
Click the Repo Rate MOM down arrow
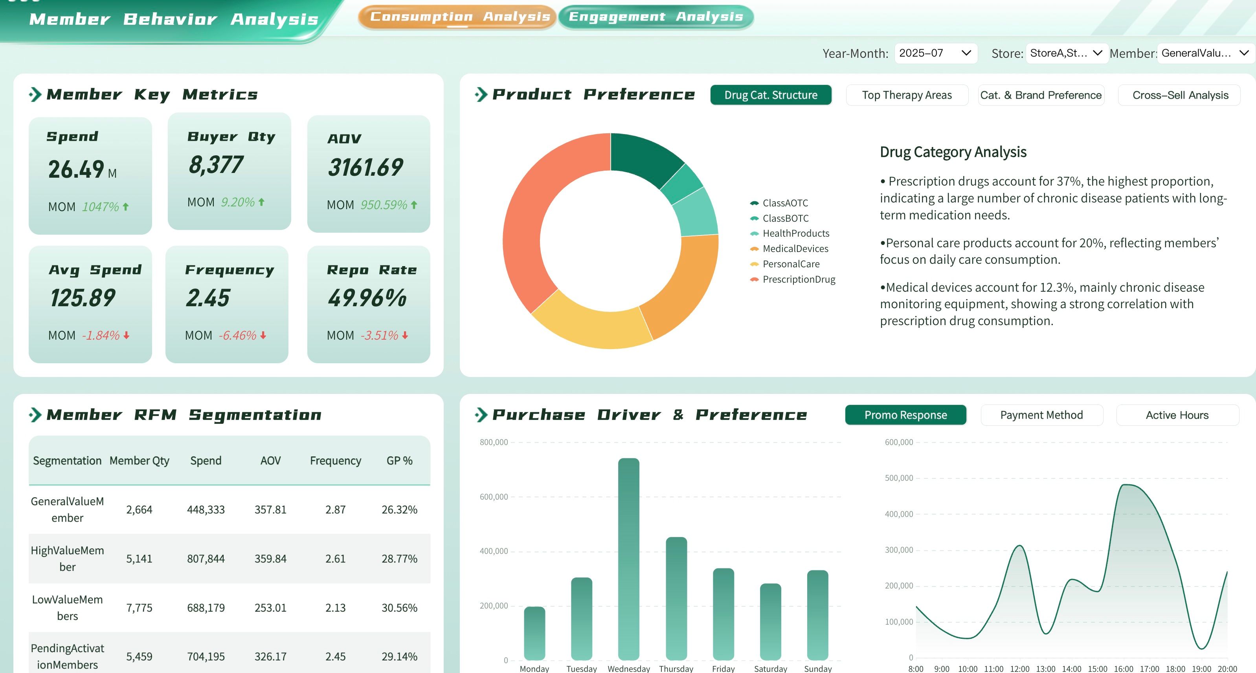[x=405, y=336]
